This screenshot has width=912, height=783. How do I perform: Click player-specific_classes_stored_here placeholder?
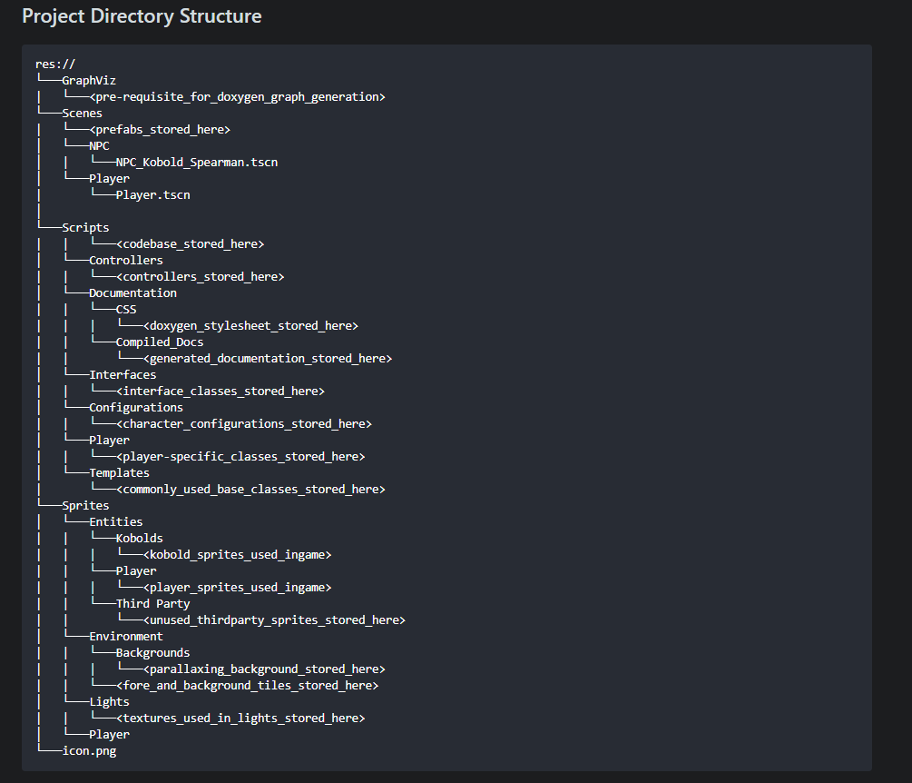(240, 456)
